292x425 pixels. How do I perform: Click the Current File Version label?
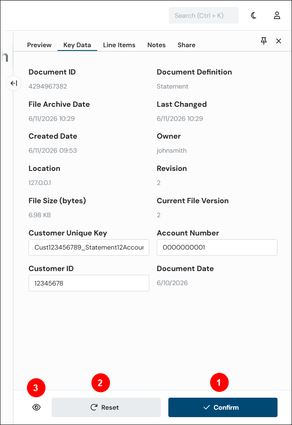click(x=193, y=201)
